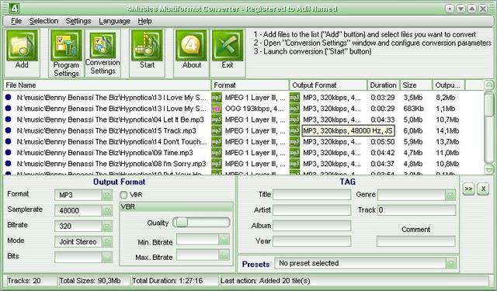Open the Format dropdown showing MP3

pyautogui.click(x=107, y=195)
